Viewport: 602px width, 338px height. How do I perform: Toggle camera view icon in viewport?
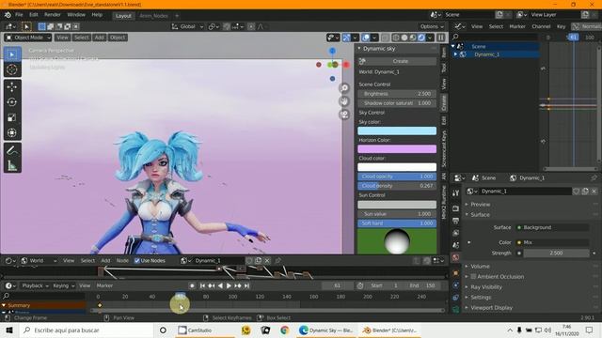click(344, 115)
